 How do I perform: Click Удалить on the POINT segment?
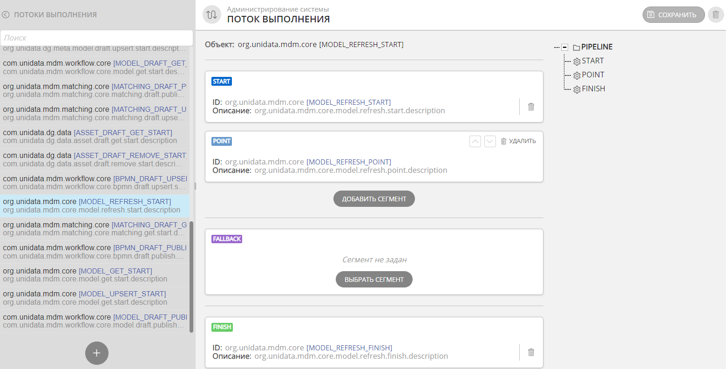518,141
